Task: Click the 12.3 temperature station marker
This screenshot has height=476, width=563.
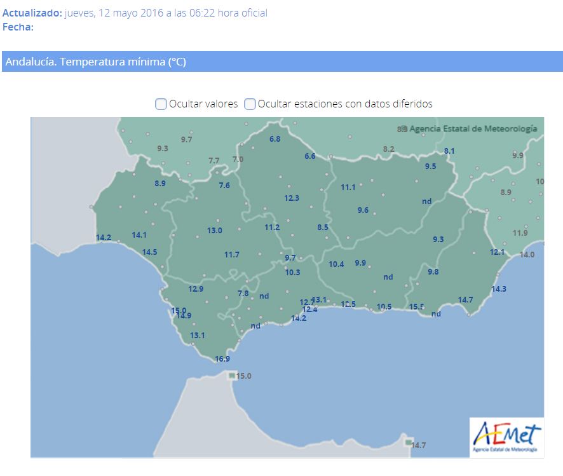Action: coord(292,198)
